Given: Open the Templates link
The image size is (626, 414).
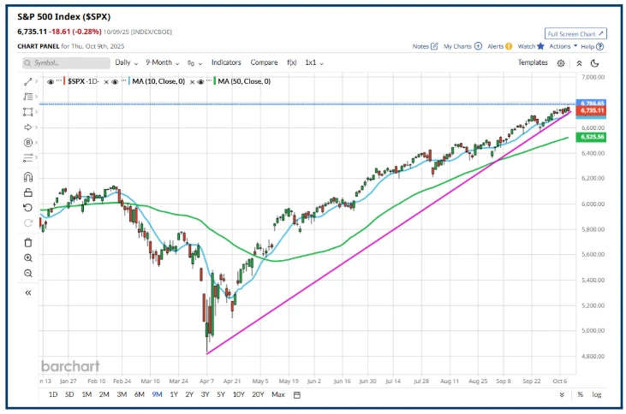Looking at the screenshot, I should [532, 62].
